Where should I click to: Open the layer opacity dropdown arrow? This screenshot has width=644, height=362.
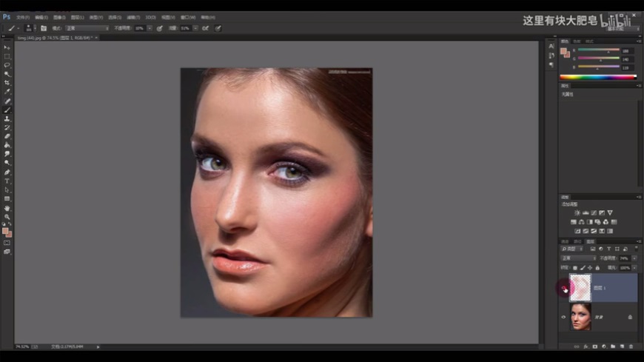(634, 258)
